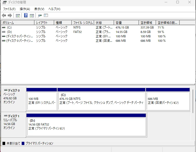Click the settings checklist toolbar icon
The height and width of the screenshot is (152, 196).
[46, 15]
